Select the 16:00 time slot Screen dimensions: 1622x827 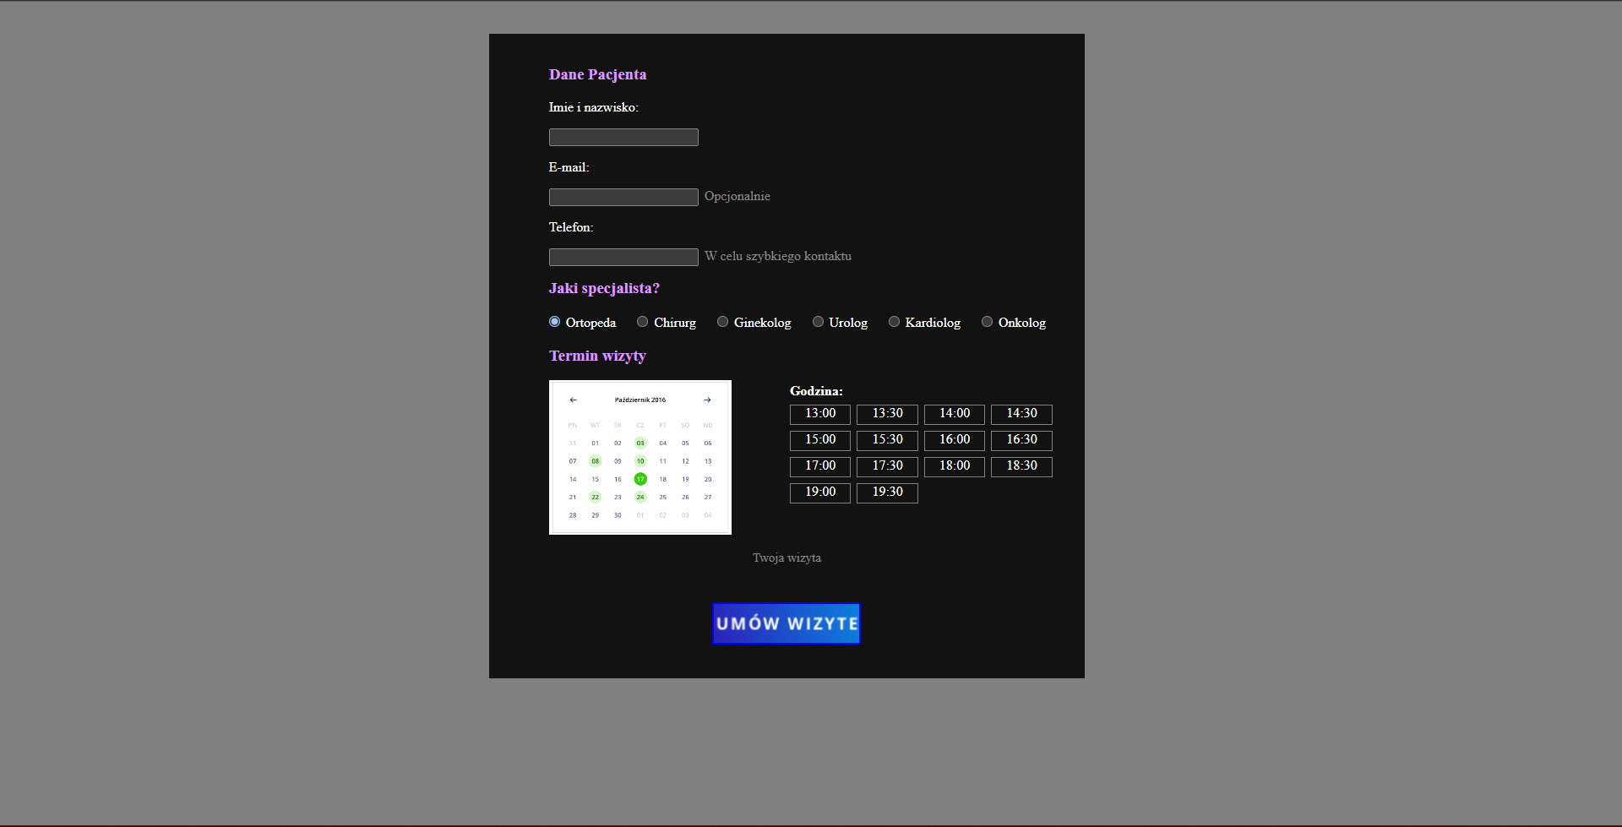click(x=955, y=440)
